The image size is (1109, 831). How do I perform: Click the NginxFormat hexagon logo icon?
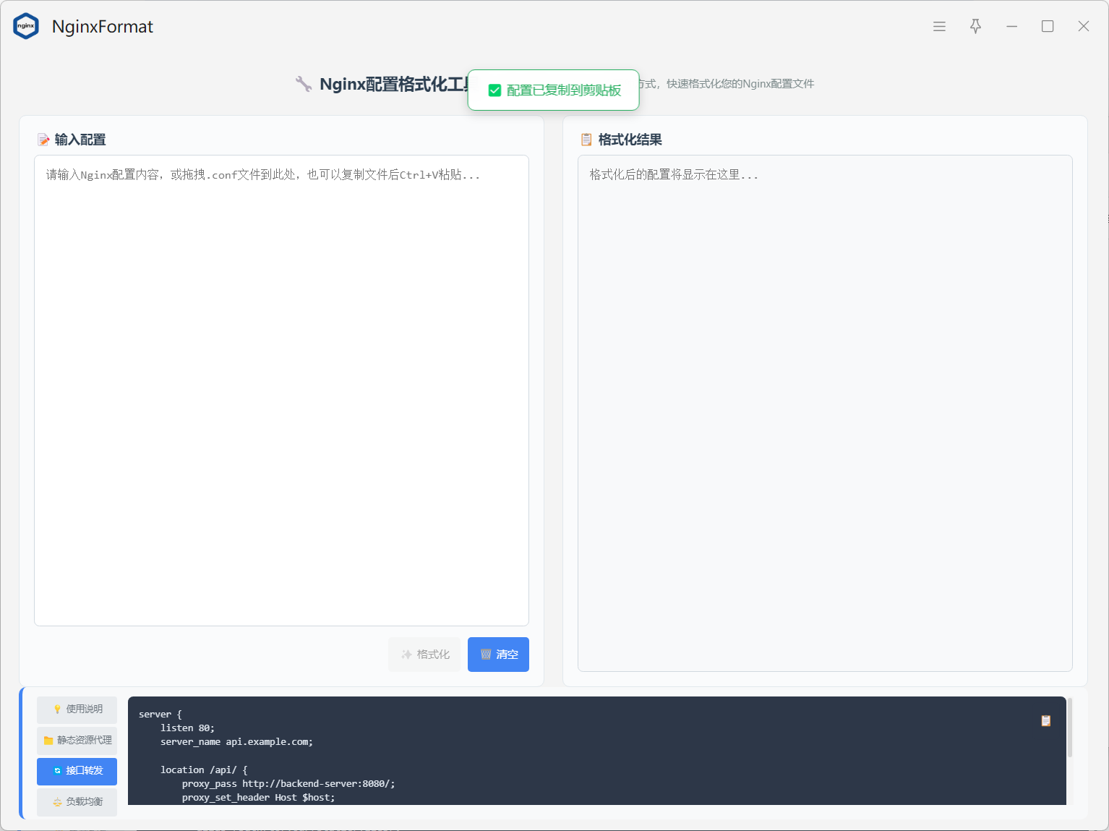(x=26, y=26)
